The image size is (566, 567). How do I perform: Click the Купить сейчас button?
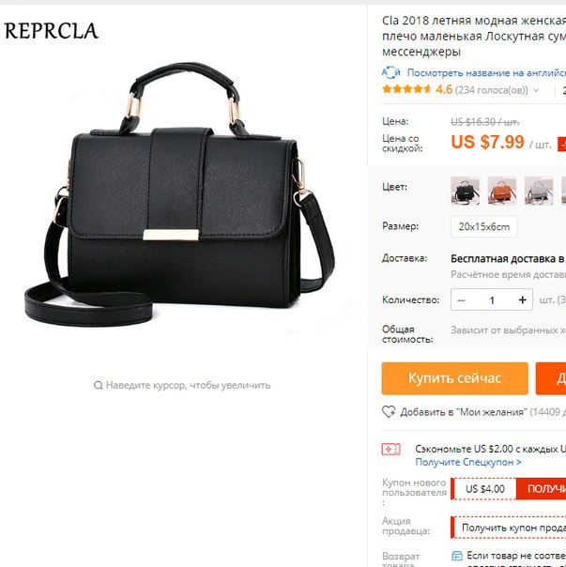[455, 378]
